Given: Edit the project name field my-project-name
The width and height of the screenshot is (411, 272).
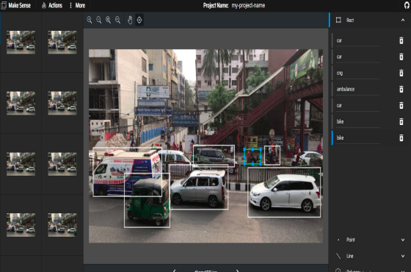Looking at the screenshot, I should click(x=248, y=6).
